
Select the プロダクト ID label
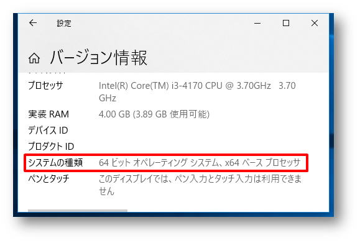coord(51,147)
